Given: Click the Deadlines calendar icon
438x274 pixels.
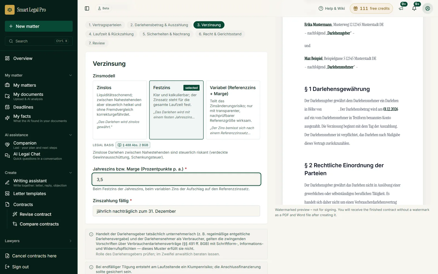Looking at the screenshot, I should 7,107.
